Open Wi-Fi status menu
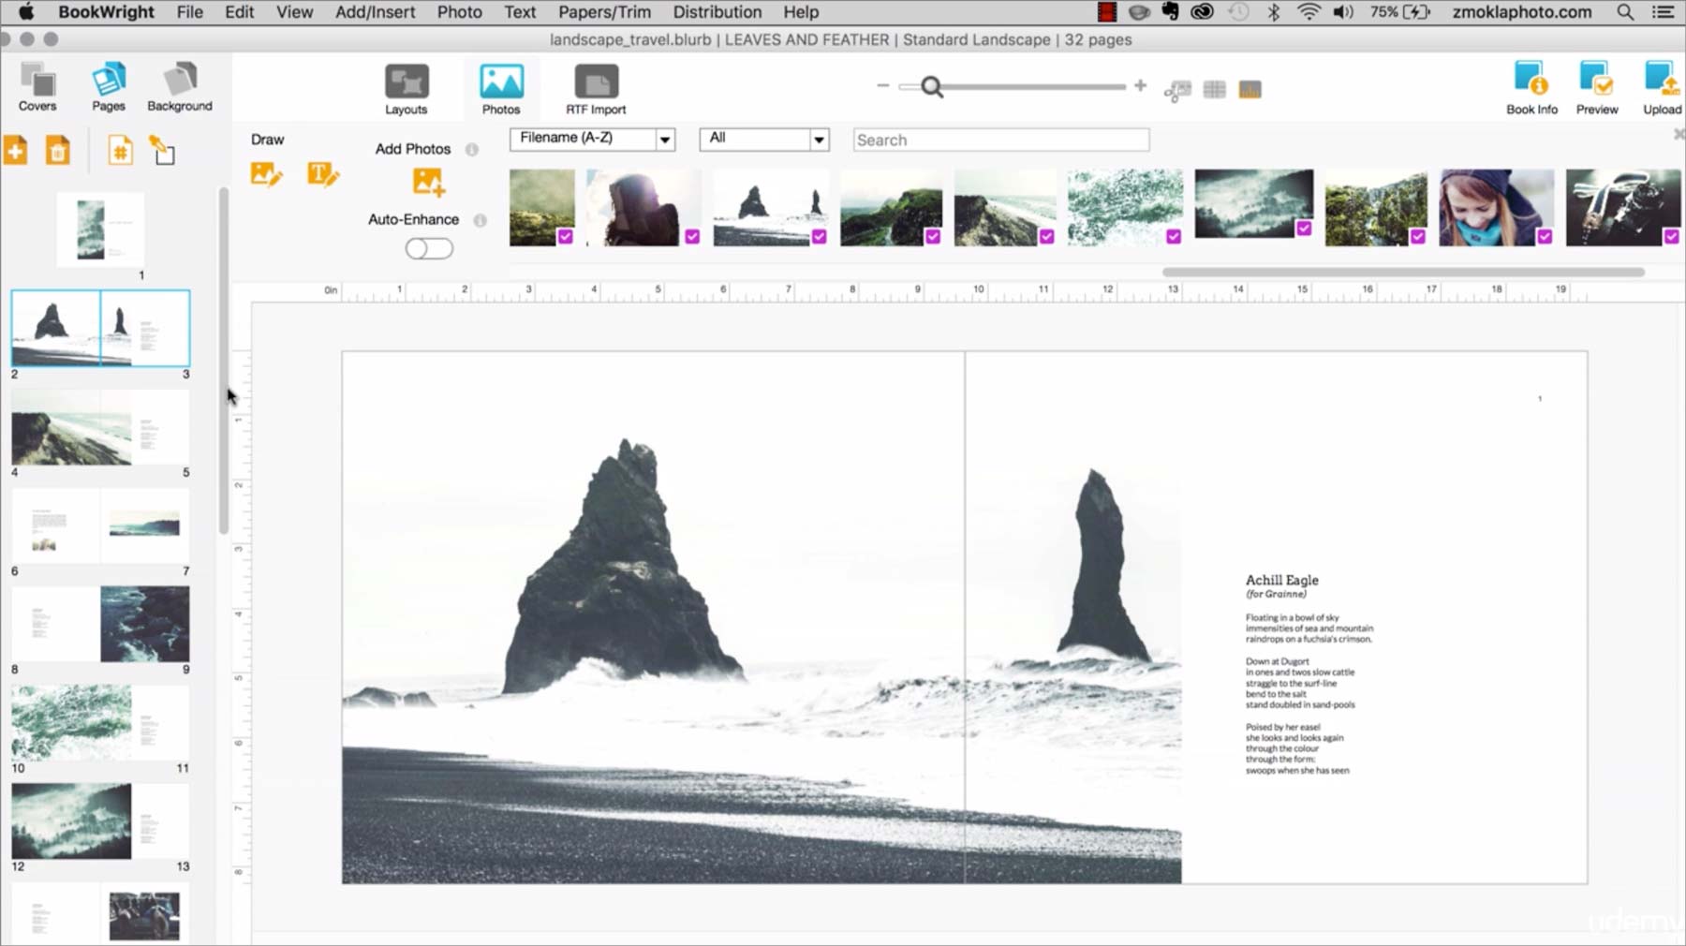 (x=1309, y=12)
